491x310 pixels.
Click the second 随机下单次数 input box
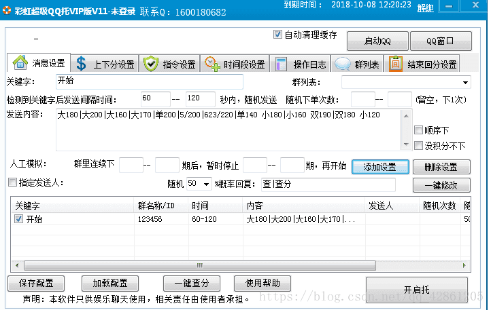(x=400, y=99)
